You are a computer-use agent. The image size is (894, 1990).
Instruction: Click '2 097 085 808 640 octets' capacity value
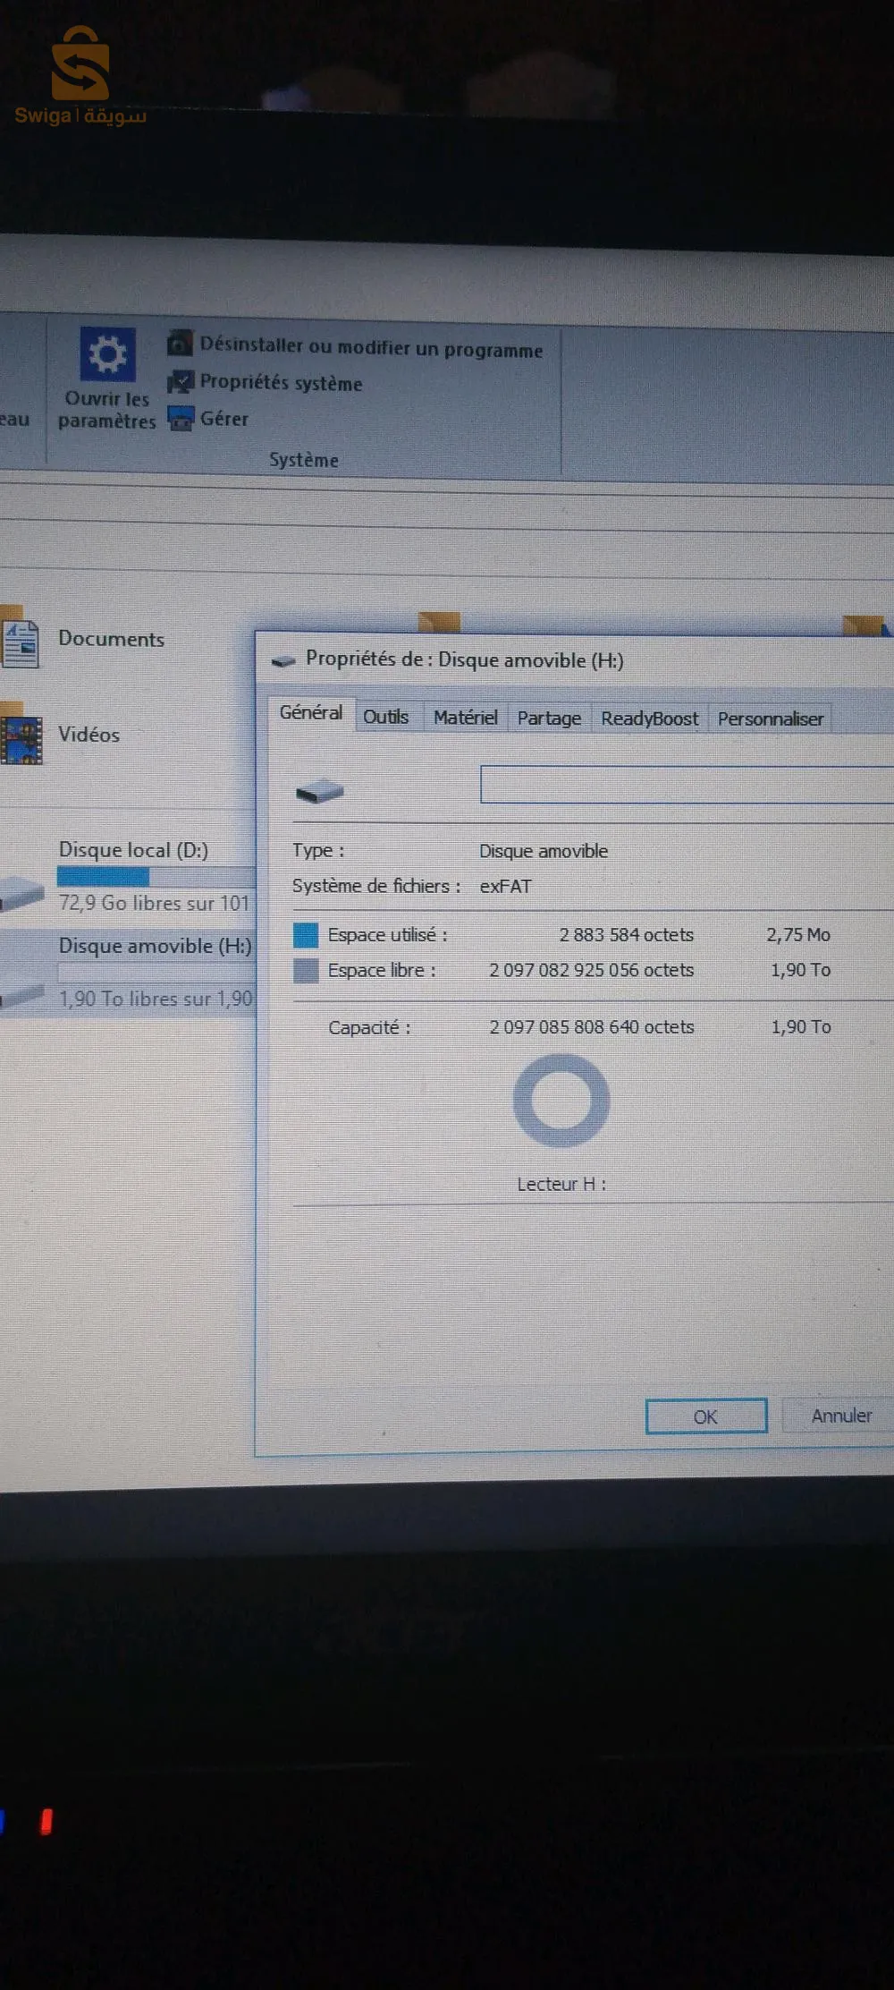(x=591, y=1027)
